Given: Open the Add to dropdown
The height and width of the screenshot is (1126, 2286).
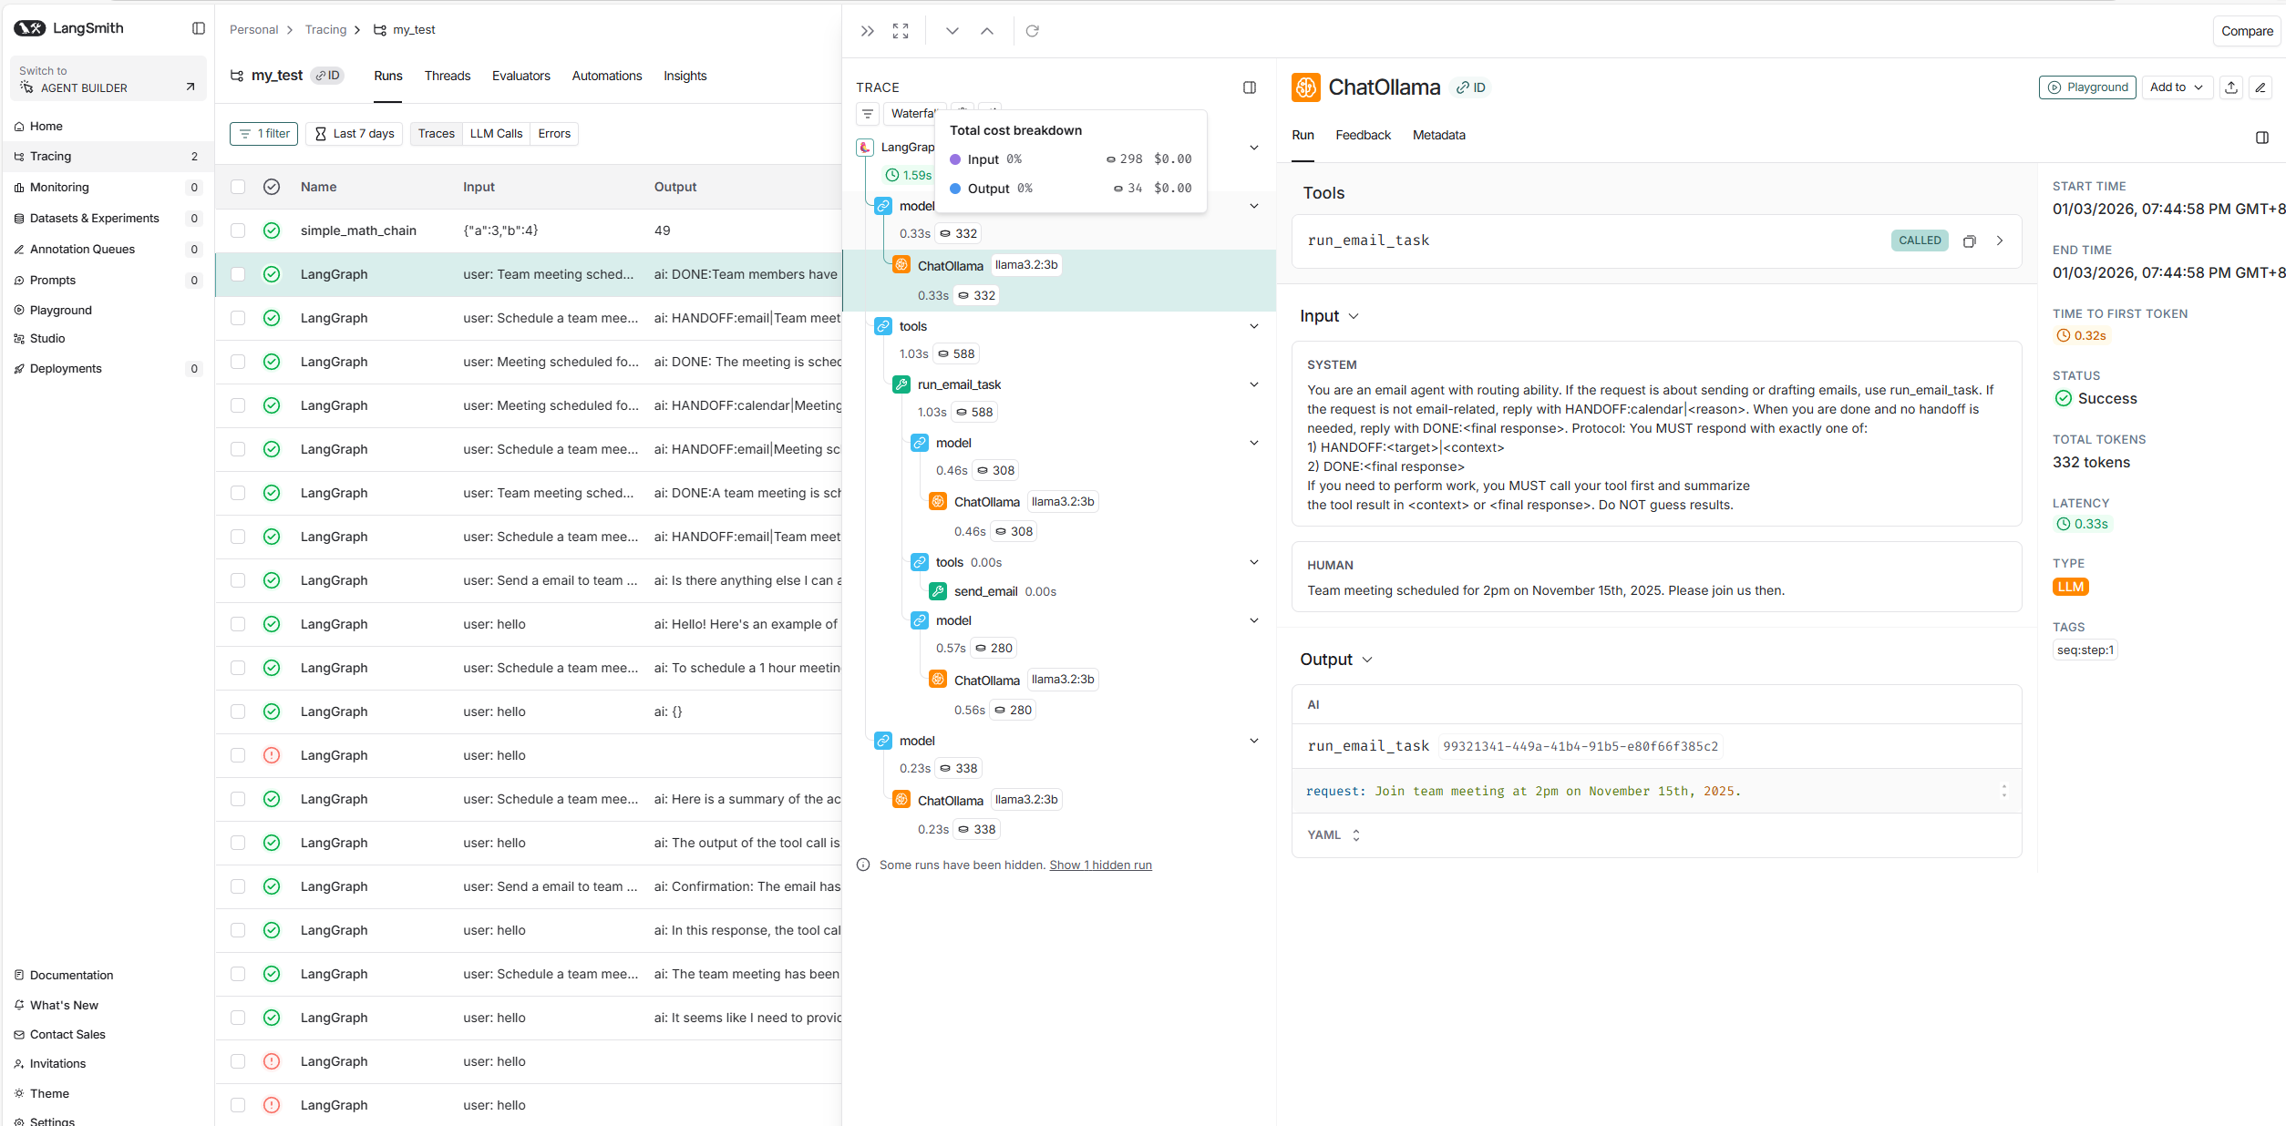Looking at the screenshot, I should point(2176,87).
